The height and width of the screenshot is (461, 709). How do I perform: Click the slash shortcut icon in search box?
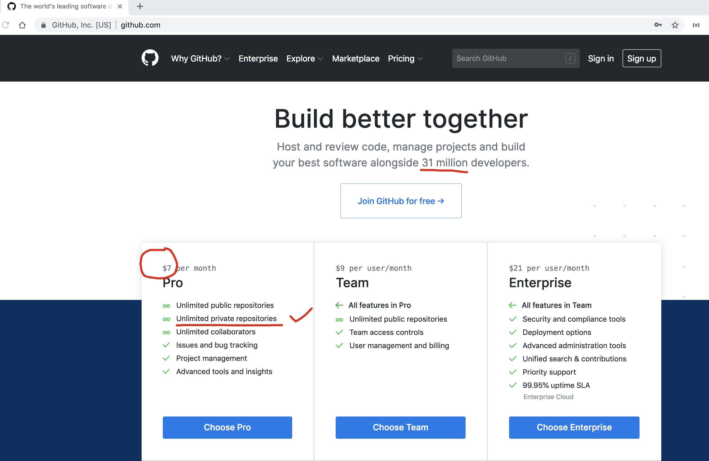coord(570,58)
